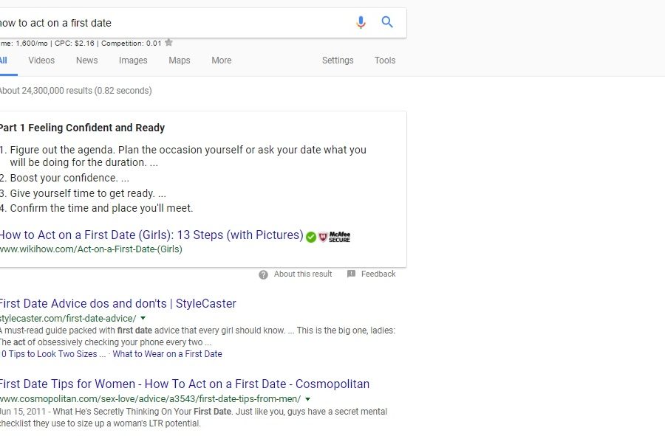The width and height of the screenshot is (665, 436).
Task: Click the CPC $2.16 keyword stat
Action: point(74,44)
